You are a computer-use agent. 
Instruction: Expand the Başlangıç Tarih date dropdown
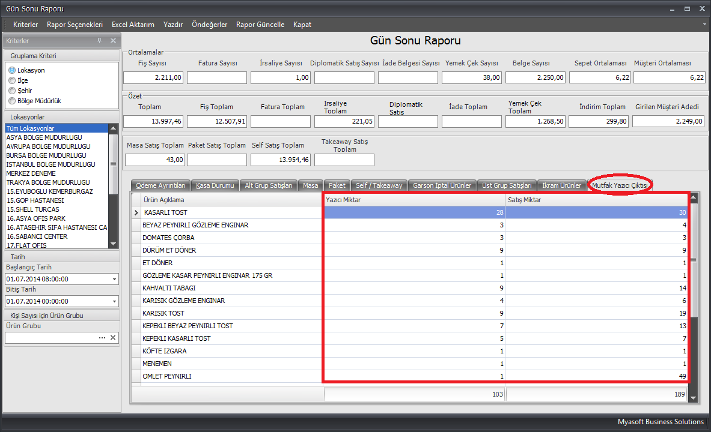click(114, 280)
